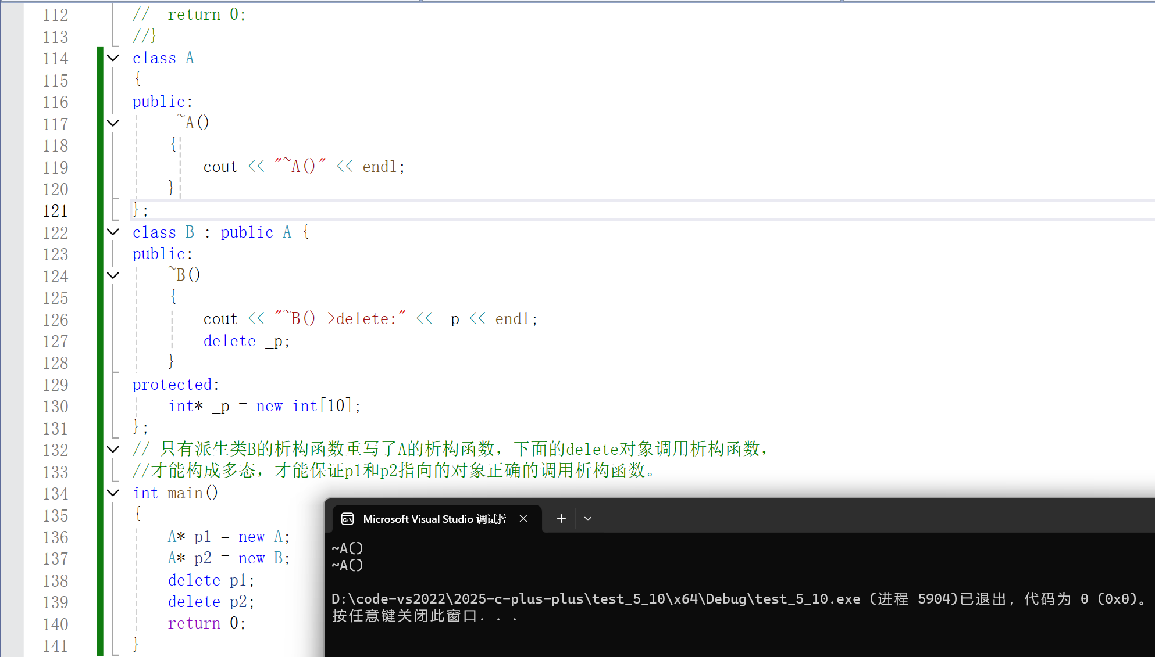Place cursor on 'delete p2;' statement
The width and height of the screenshot is (1155, 657).
211,602
